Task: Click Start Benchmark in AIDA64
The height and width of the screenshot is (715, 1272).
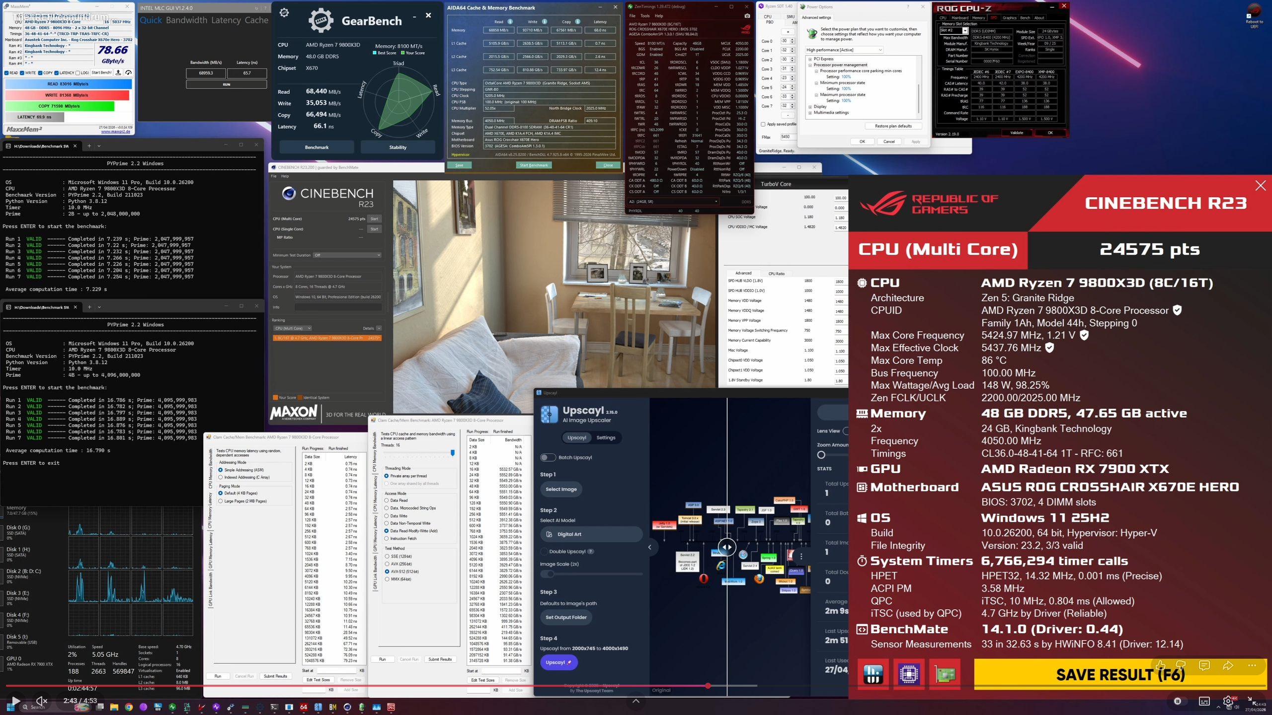Action: coord(534,165)
